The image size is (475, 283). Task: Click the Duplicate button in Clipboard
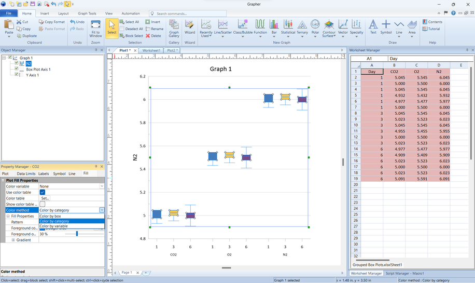tap(26, 36)
